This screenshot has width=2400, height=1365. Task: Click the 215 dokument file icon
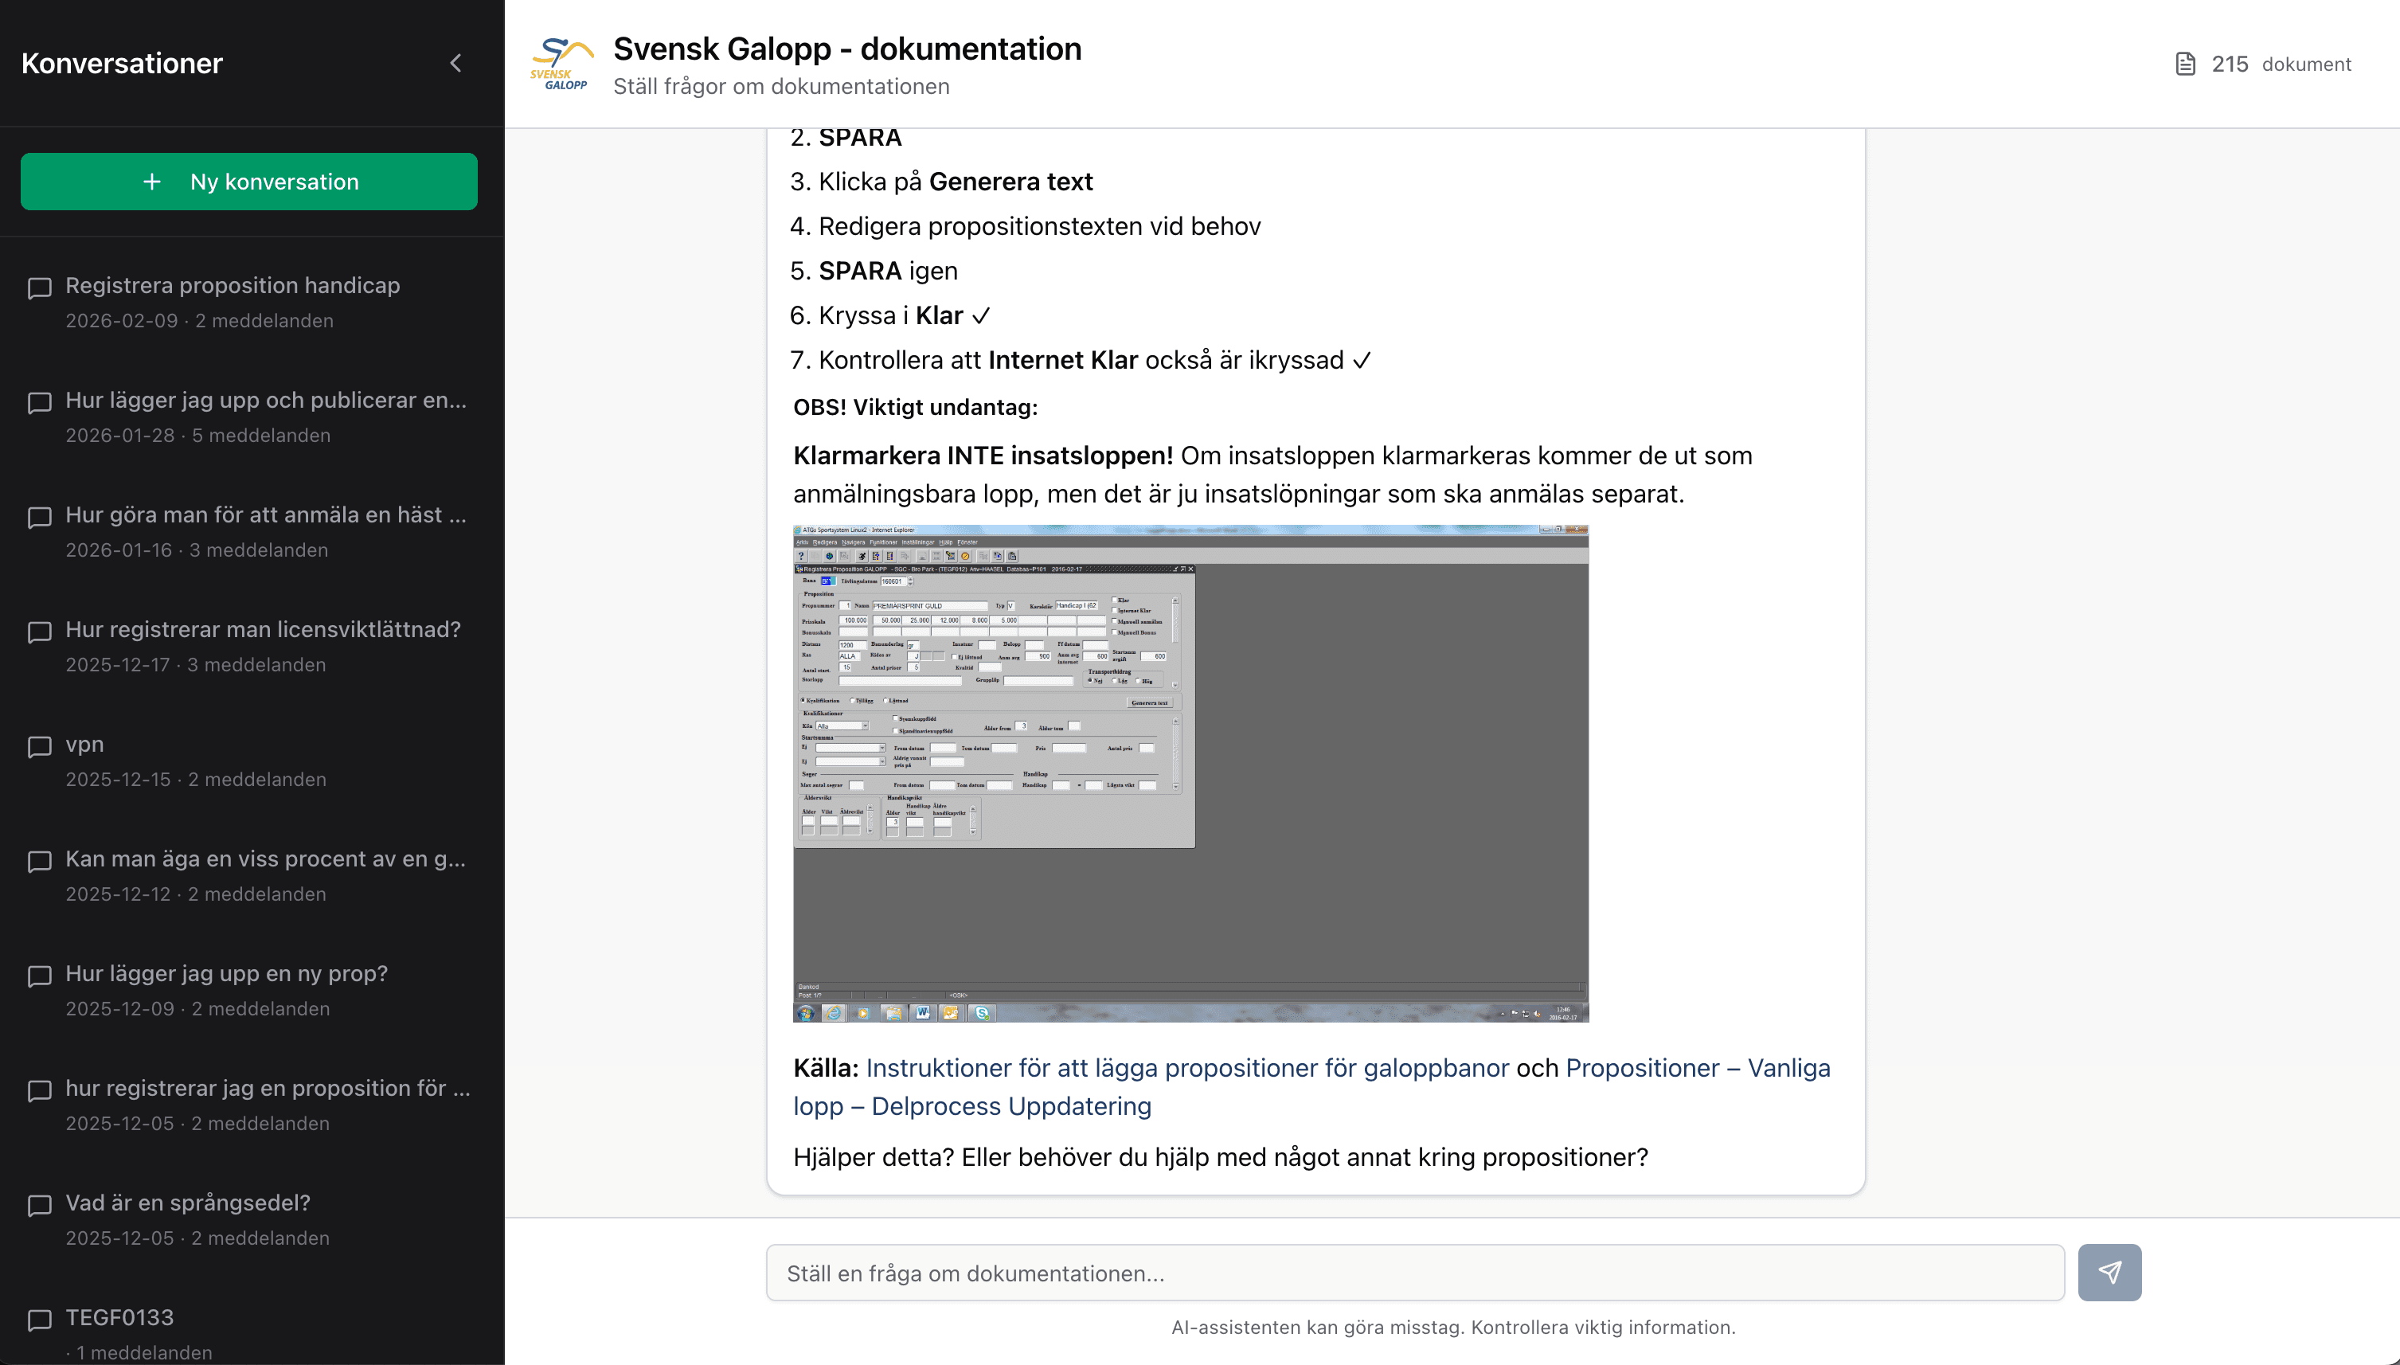tap(2184, 64)
